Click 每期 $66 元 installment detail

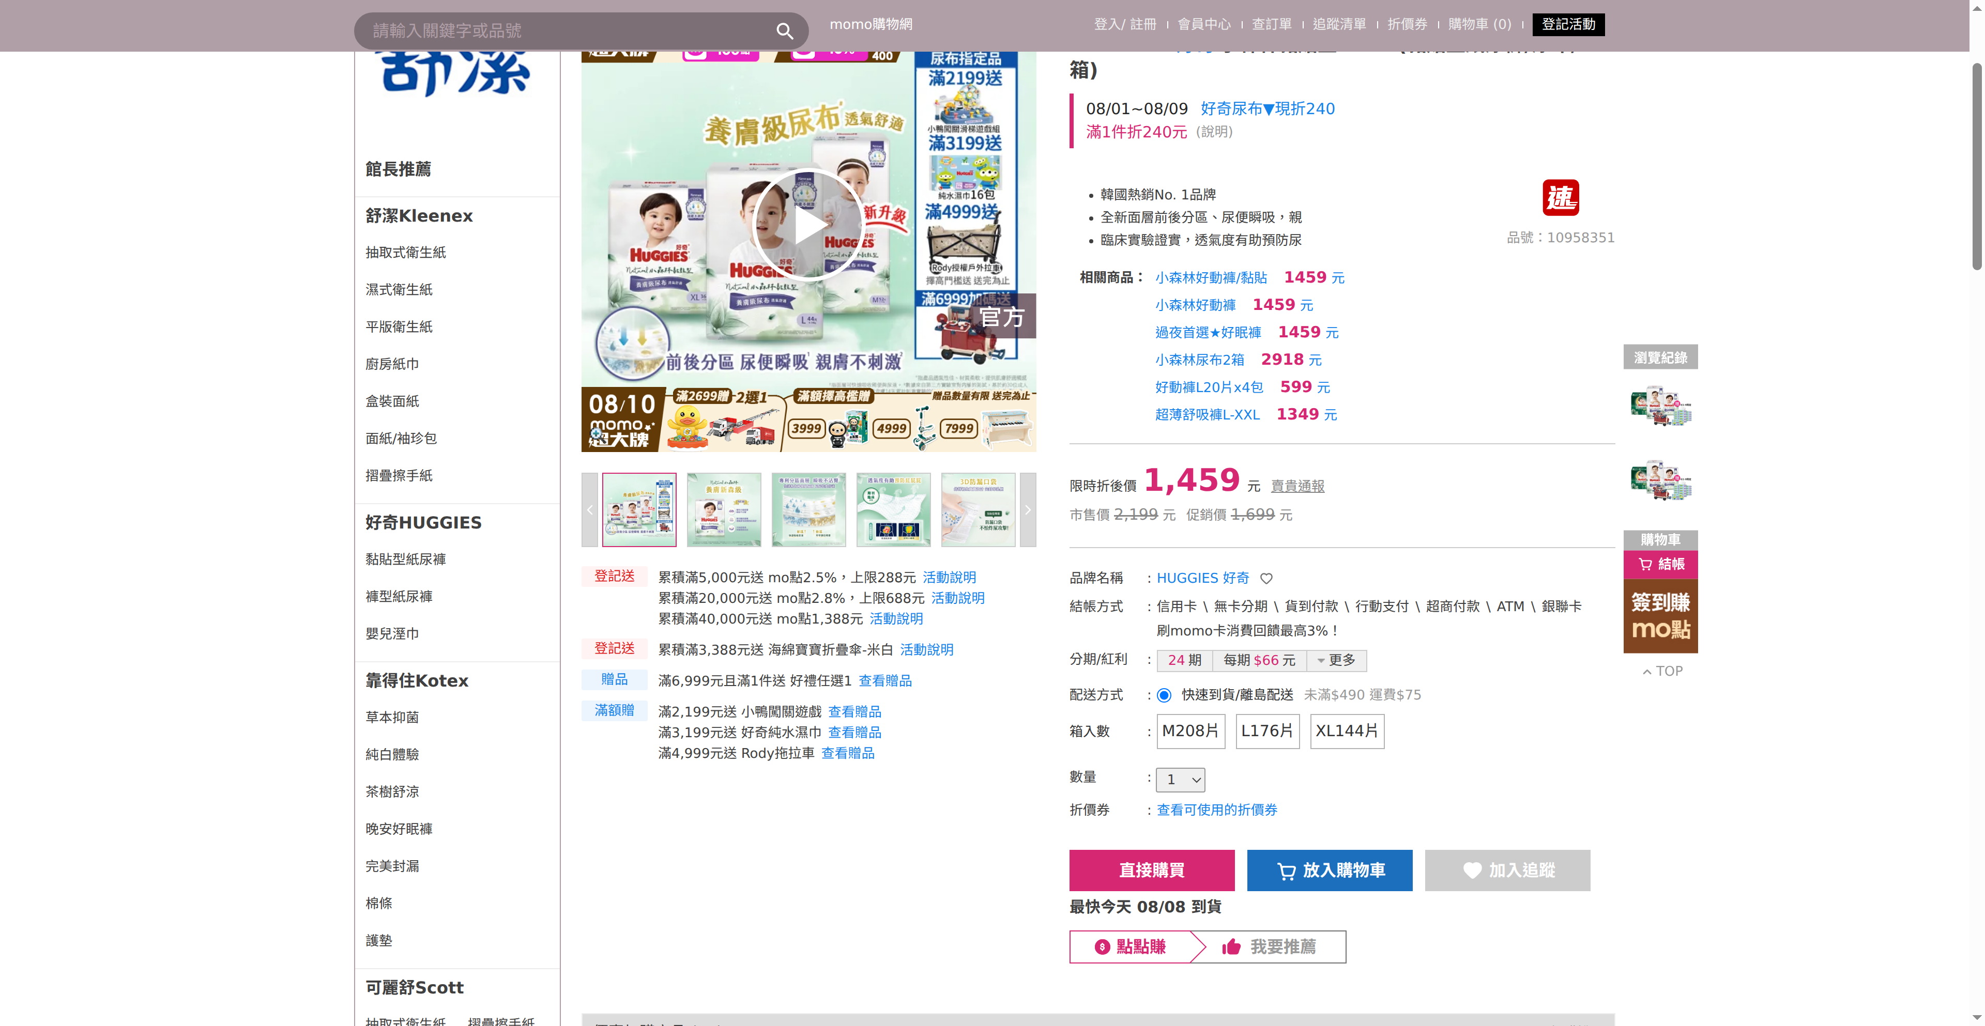[x=1260, y=660]
